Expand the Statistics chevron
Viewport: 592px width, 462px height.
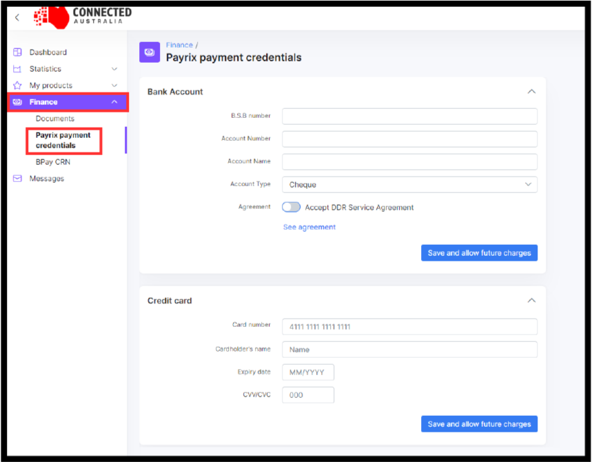point(114,69)
